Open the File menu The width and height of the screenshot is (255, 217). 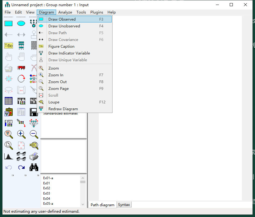8,12
